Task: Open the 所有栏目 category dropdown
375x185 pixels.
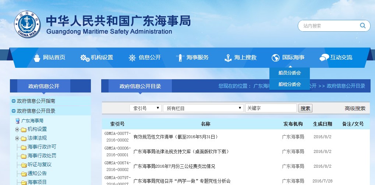Action: 203,108
